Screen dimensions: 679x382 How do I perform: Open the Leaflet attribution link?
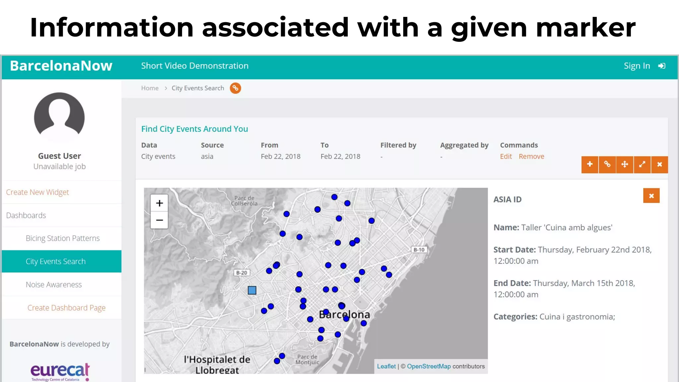386,366
